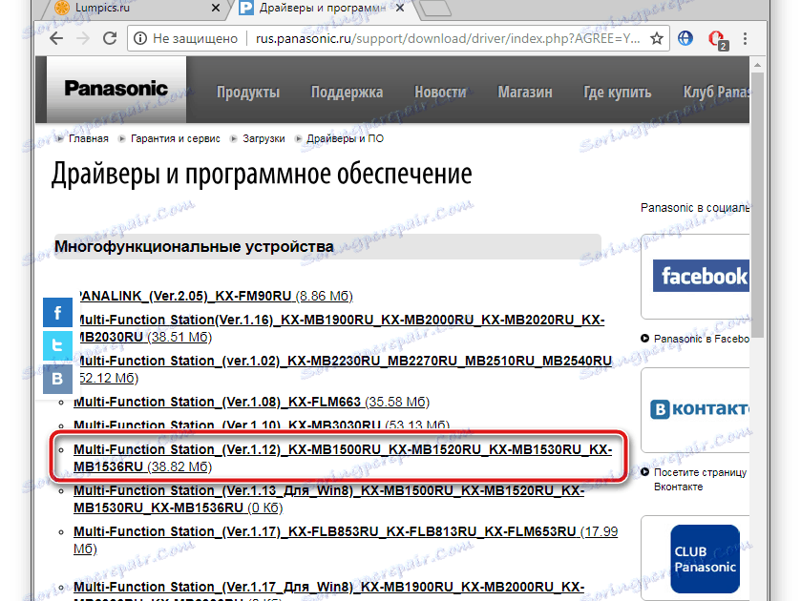Go to Гарантия и сервис breadcrumb
Viewport: 801px width, 601px height.
tap(176, 139)
